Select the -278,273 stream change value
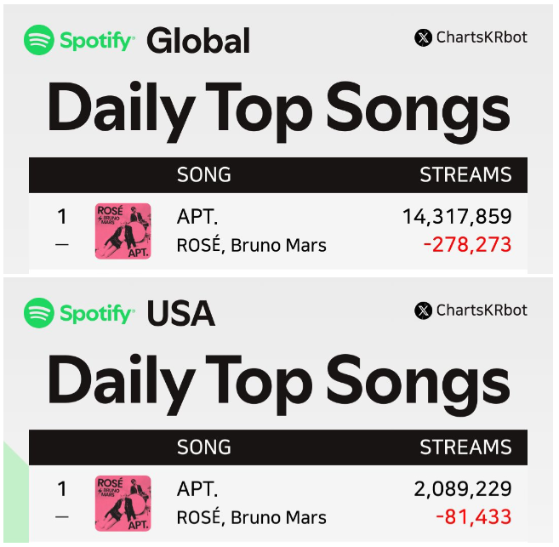Screen dimensions: 559x547 (x=467, y=245)
